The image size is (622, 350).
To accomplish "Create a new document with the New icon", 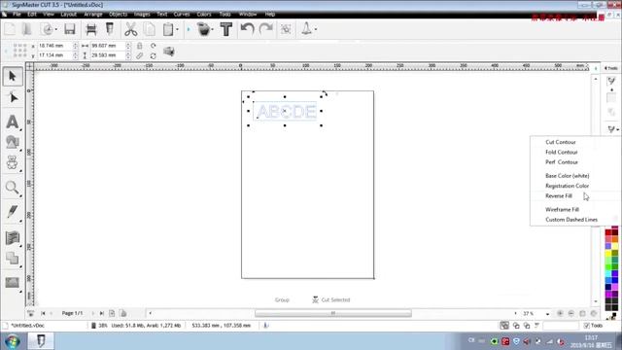I will click(x=10, y=29).
